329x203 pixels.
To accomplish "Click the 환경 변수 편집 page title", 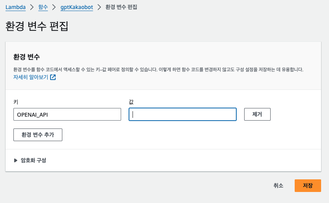I will click(37, 26).
